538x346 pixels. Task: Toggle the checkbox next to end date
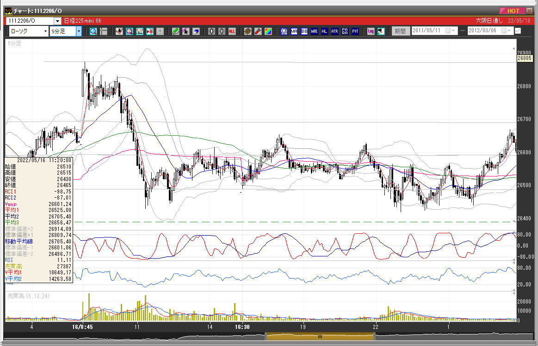[x=518, y=31]
